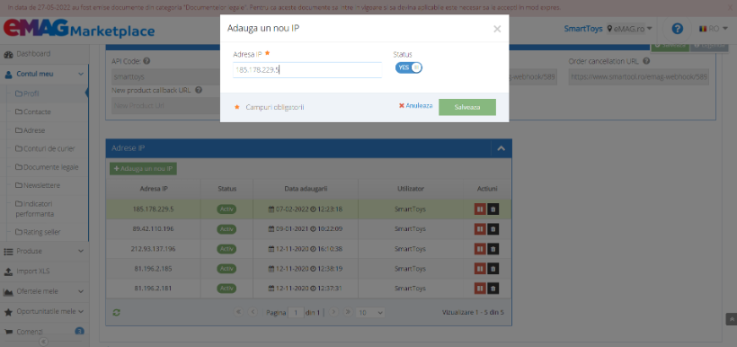737x347 pixels.
Task: Open the help question mark icon
Action: pyautogui.click(x=677, y=29)
